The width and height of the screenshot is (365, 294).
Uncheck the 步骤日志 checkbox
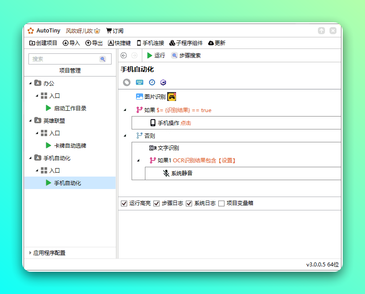156,203
